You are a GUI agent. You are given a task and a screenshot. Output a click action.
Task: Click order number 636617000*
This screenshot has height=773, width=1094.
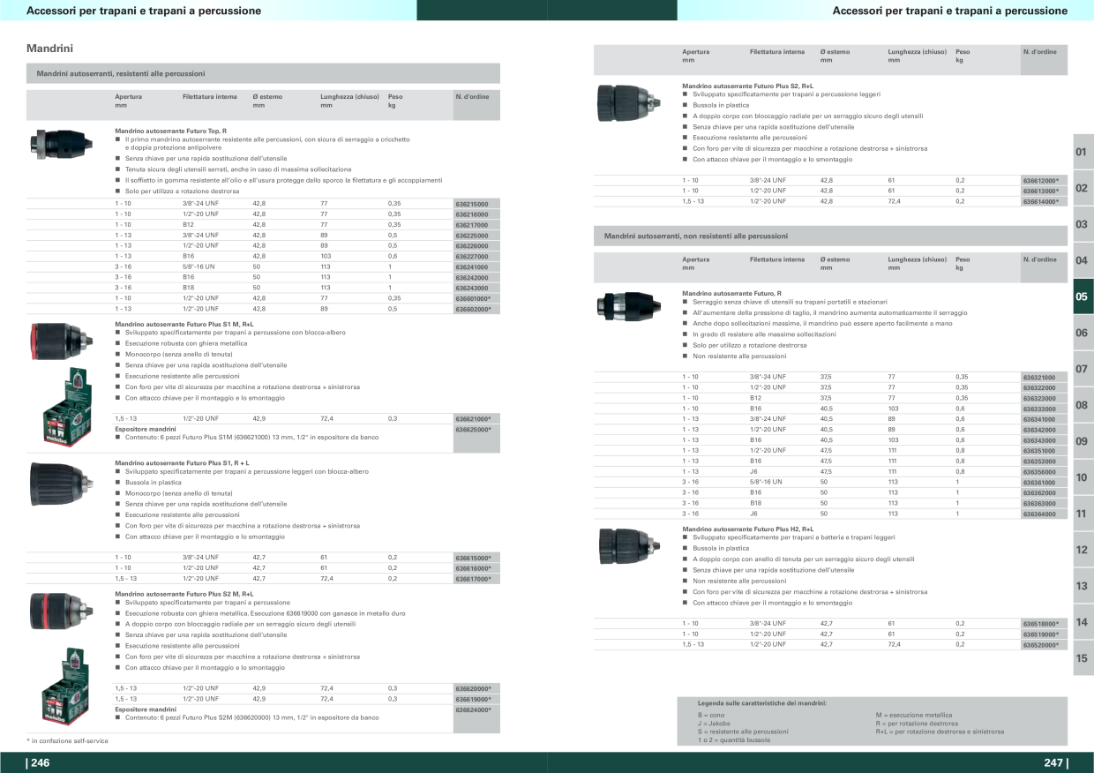pyautogui.click(x=473, y=580)
